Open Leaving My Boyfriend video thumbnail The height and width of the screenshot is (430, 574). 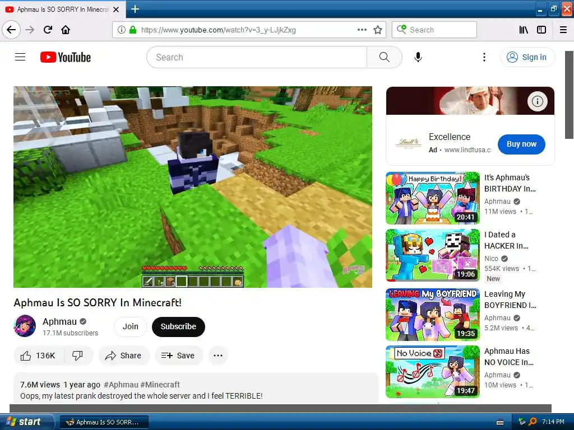pyautogui.click(x=433, y=315)
